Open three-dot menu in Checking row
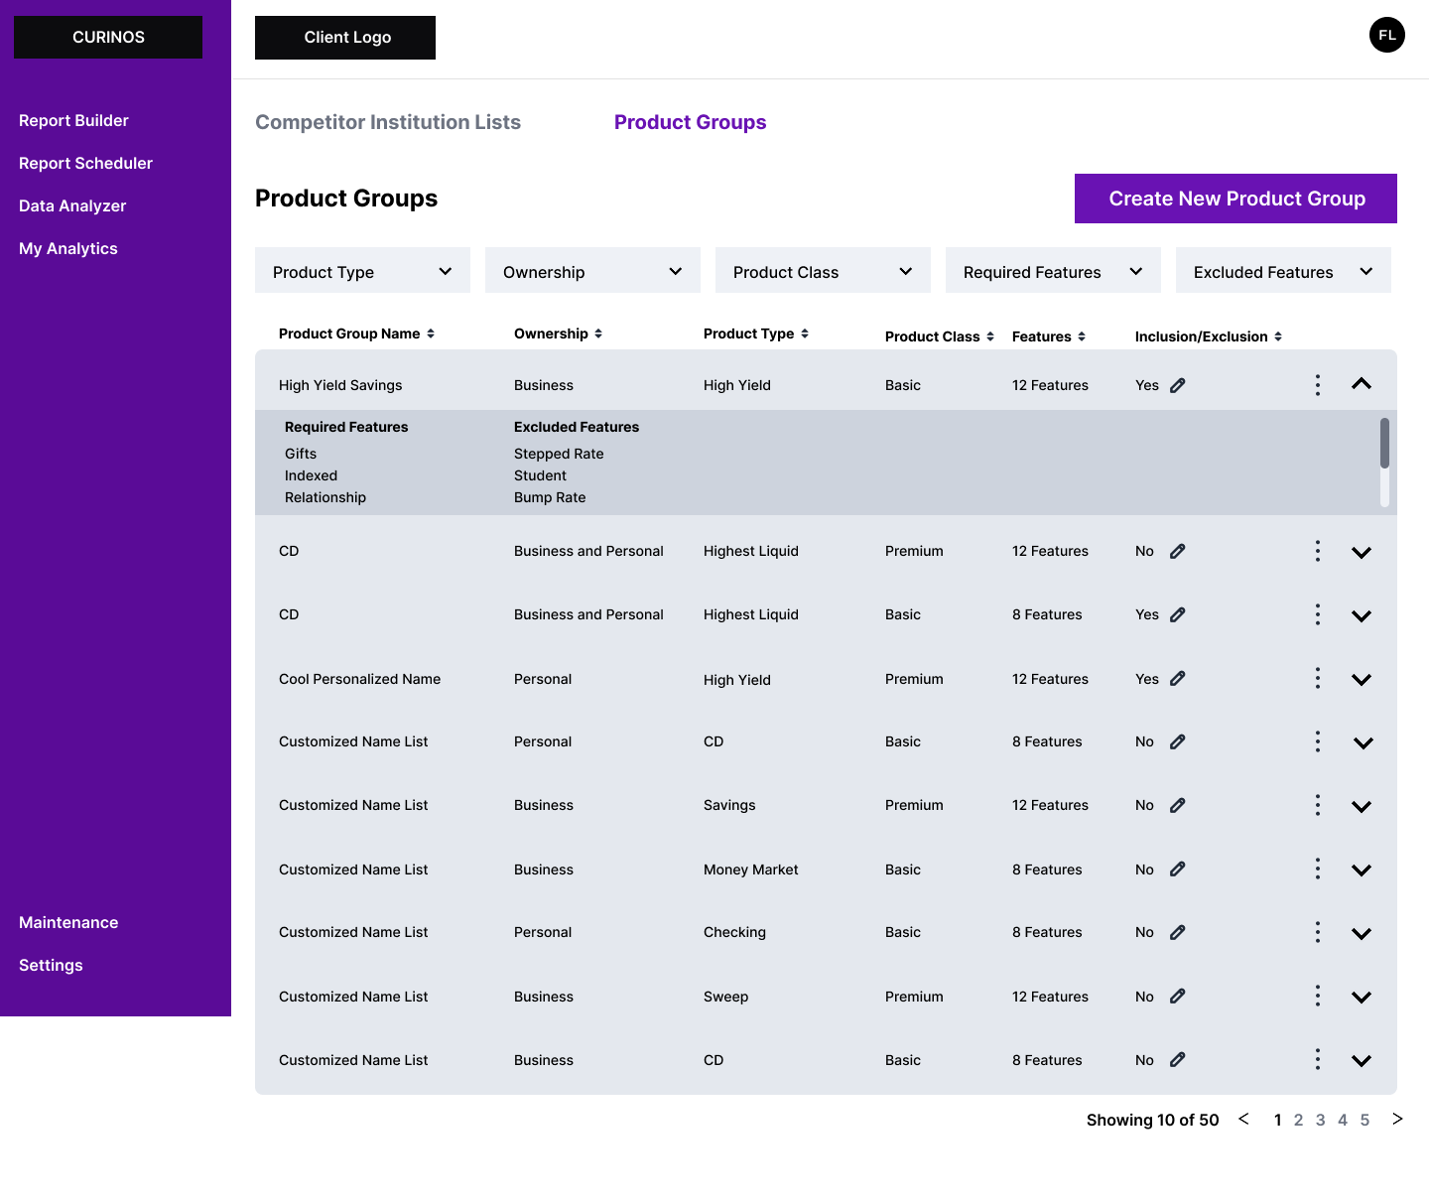The height and width of the screenshot is (1204, 1429). 1318,932
